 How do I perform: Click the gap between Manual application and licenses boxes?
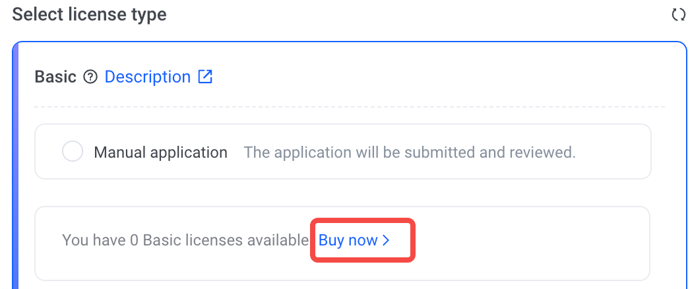point(343,193)
